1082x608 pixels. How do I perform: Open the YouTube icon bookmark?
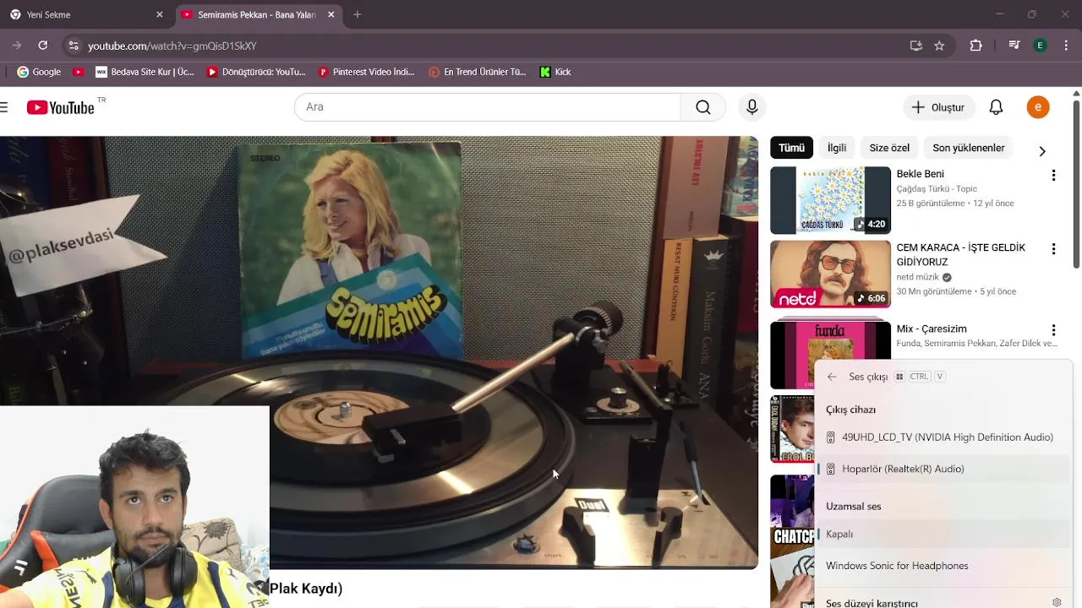(79, 72)
